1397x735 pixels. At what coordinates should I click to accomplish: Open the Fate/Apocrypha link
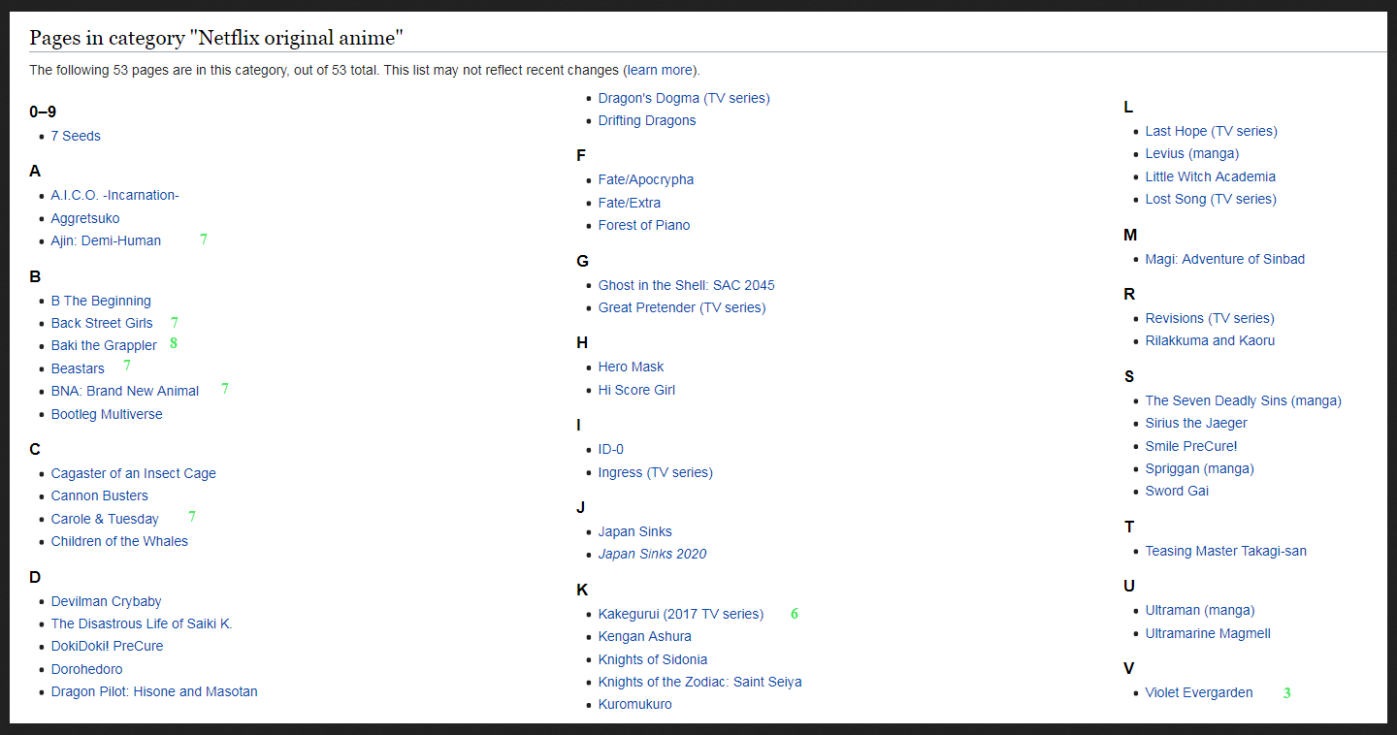tap(646, 179)
